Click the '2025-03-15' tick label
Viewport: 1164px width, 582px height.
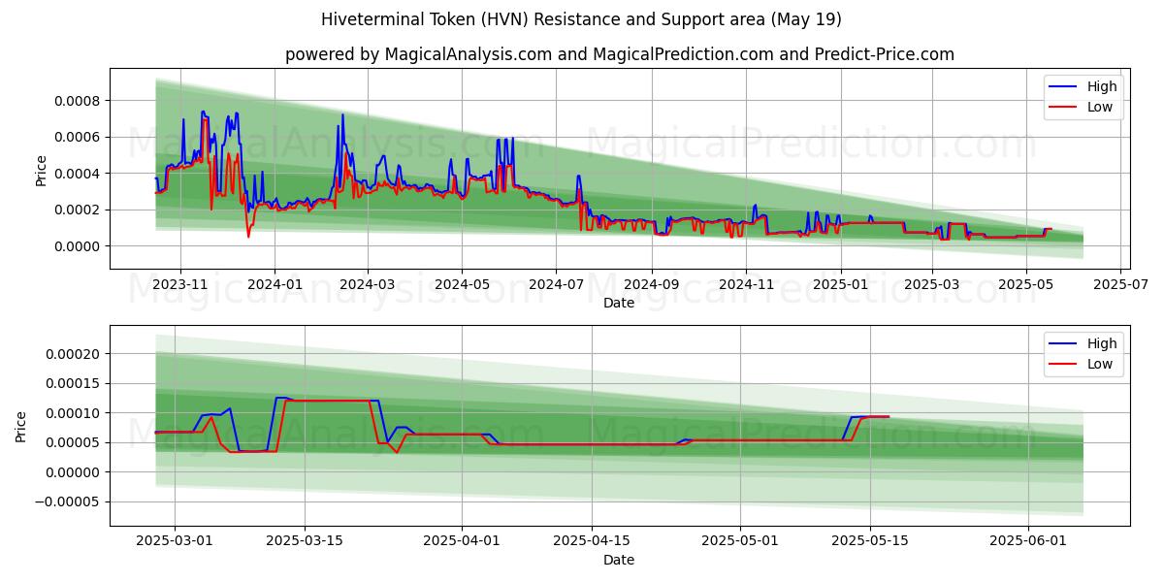305,541
